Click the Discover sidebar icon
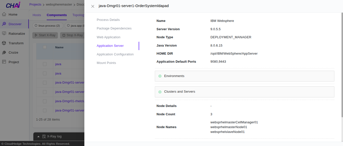Viewport: 343px width, 146px height. [4, 24]
